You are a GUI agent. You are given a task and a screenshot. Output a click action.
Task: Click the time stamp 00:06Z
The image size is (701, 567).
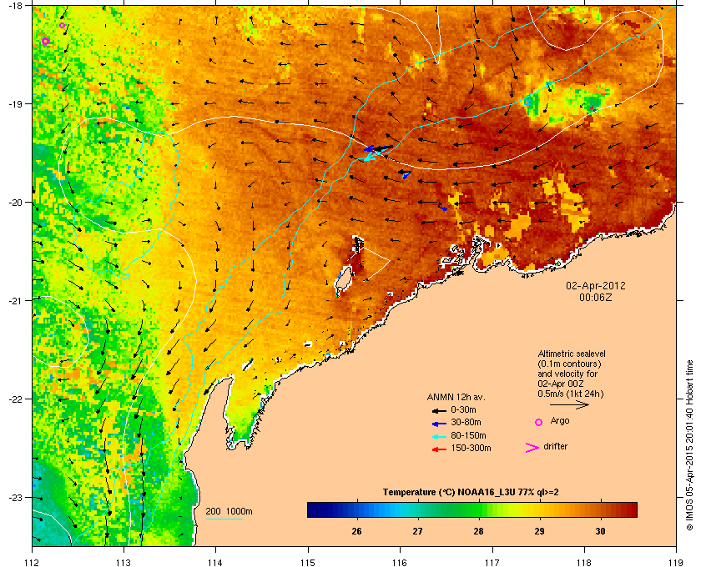[x=596, y=297]
